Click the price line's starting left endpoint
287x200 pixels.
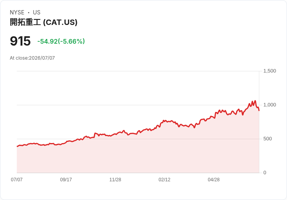pos(17,146)
